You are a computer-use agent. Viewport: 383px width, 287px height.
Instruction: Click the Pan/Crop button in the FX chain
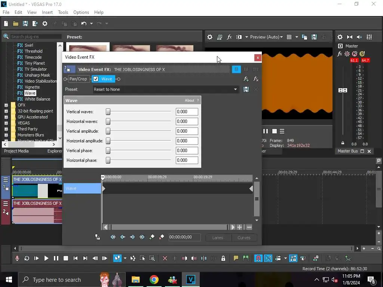click(x=78, y=79)
